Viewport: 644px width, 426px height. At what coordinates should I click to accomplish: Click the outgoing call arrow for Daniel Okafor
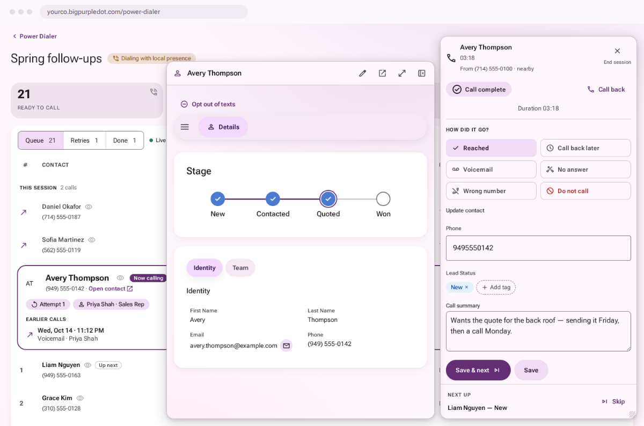(x=24, y=212)
